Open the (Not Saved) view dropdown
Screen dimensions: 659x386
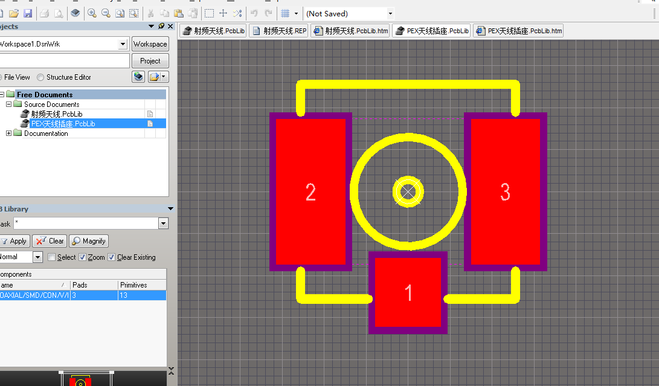(390, 14)
